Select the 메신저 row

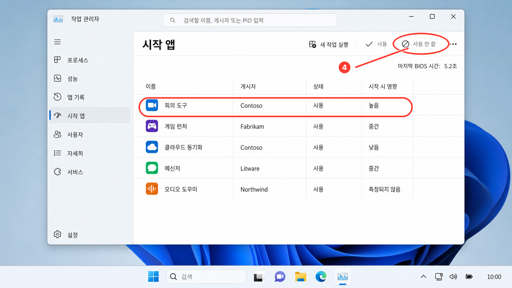pyautogui.click(x=299, y=168)
